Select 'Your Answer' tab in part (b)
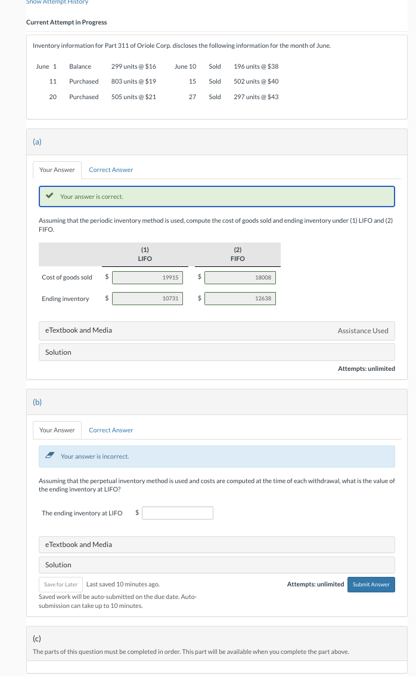This screenshot has width=416, height=676. (x=57, y=431)
